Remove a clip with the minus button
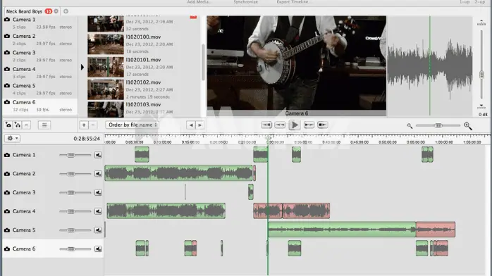492x276 pixels. (93, 125)
